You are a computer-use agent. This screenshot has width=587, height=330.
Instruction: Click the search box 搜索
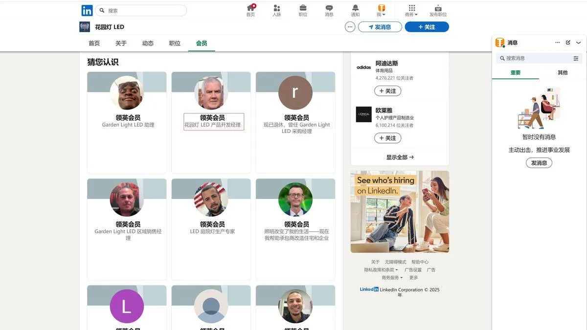[141, 10]
